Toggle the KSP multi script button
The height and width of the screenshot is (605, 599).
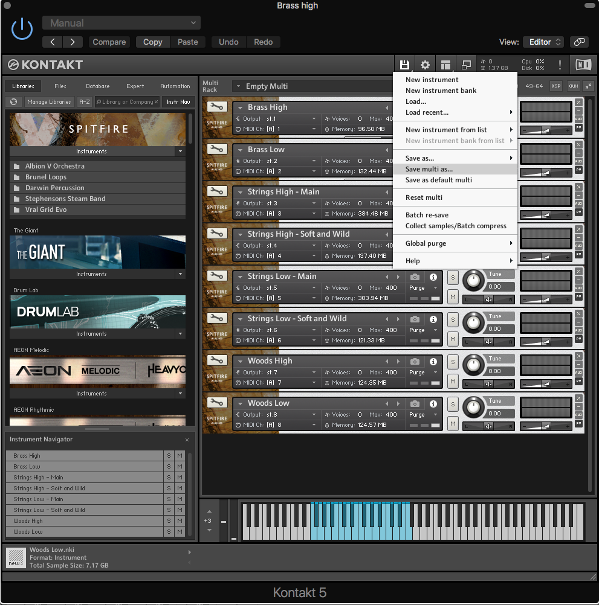click(555, 86)
